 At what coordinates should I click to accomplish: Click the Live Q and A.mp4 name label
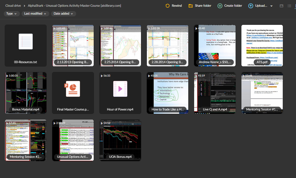tap(215, 109)
